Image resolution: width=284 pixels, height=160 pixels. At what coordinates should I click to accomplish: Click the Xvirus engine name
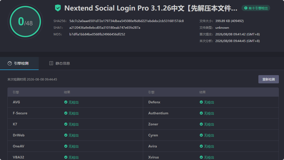click(x=153, y=157)
